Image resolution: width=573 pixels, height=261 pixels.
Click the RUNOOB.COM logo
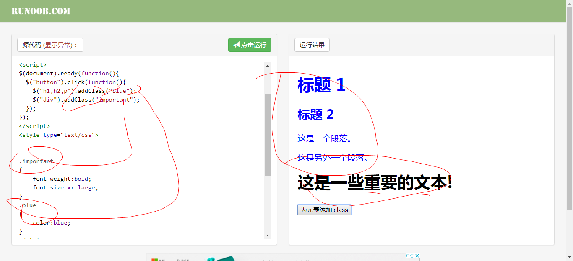click(x=41, y=11)
